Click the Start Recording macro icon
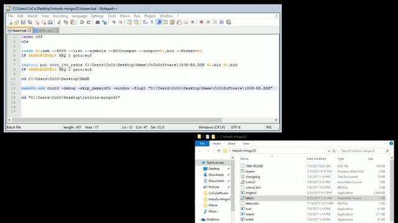This screenshot has width=398, height=223. coord(201,22)
